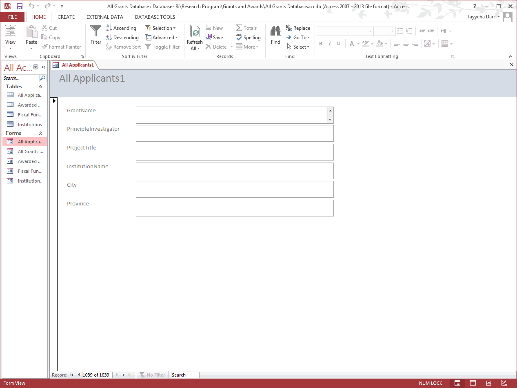Open the DATABASE TOOLS tab

click(x=155, y=17)
